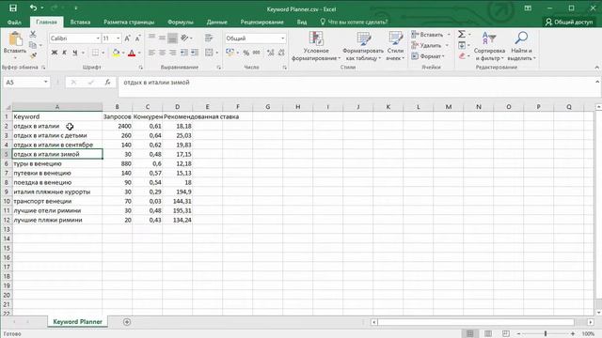Undo the last action
Viewport: 602px width, 338px height.
[x=33, y=8]
